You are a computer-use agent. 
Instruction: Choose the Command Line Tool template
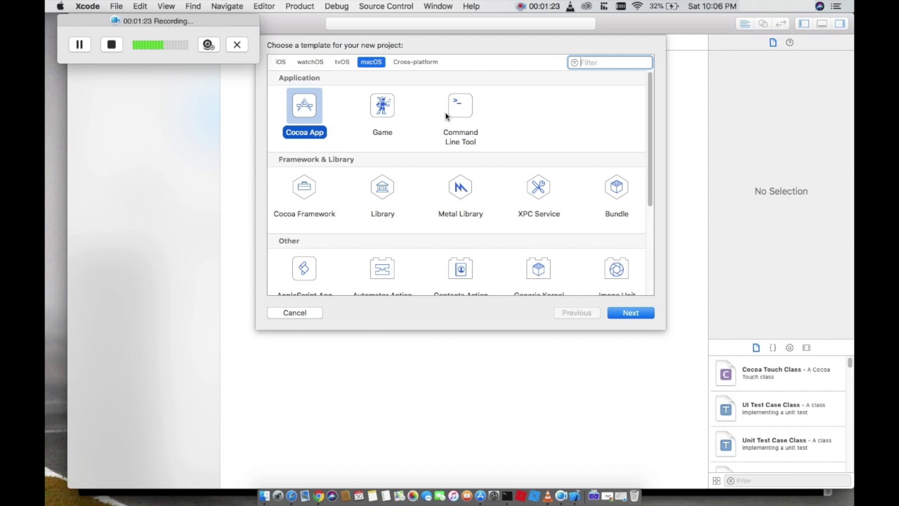click(x=460, y=119)
